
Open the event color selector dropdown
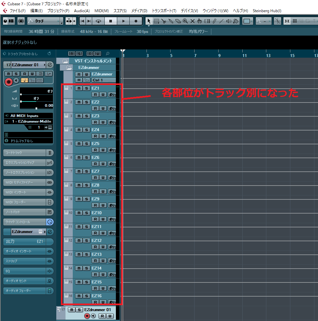click(x=248, y=21)
